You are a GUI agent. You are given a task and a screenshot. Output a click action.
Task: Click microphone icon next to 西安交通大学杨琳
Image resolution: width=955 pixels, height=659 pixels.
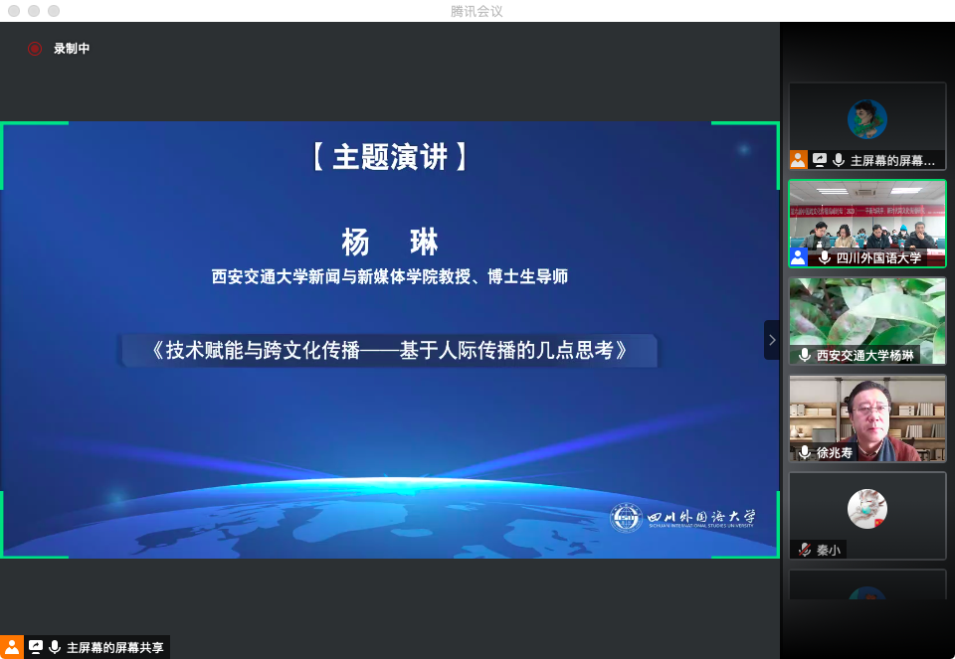click(804, 355)
